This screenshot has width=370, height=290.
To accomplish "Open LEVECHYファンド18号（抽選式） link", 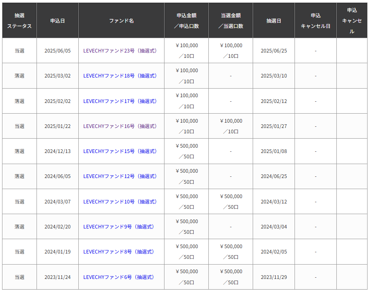I will click(x=120, y=76).
